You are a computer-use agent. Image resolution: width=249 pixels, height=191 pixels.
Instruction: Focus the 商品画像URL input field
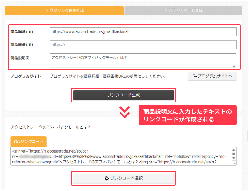[143, 45]
